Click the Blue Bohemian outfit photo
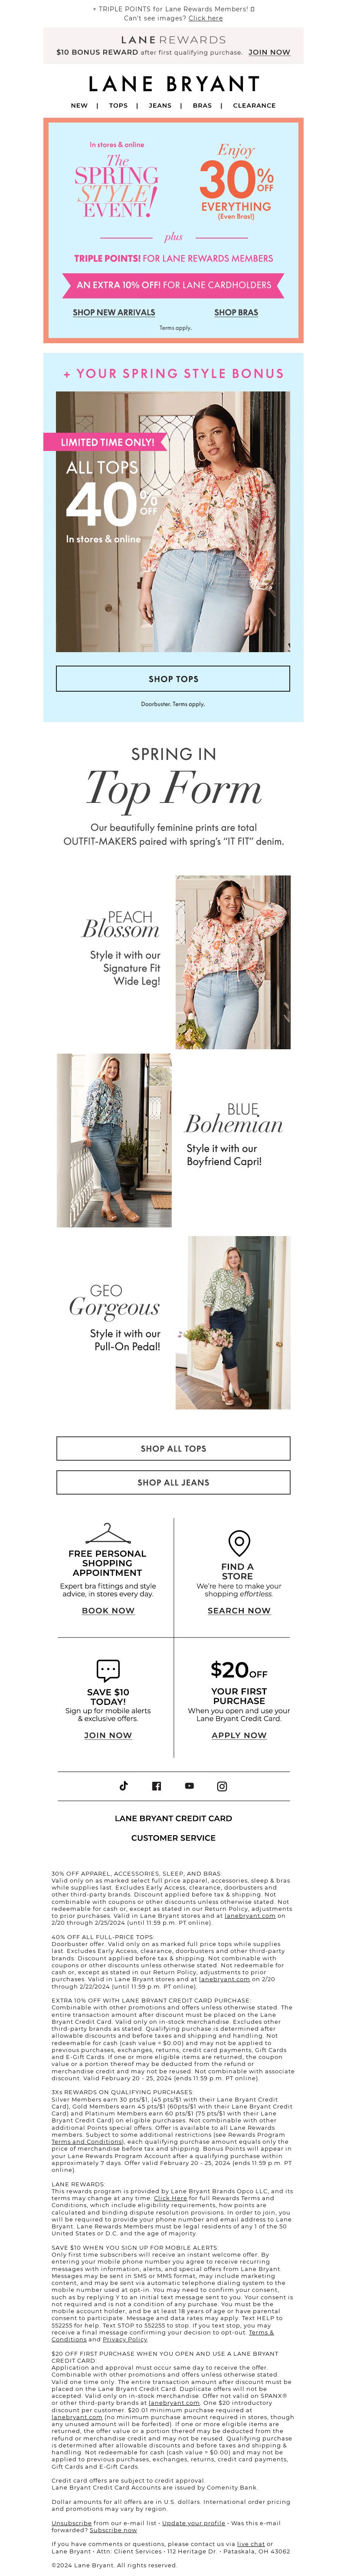Image resolution: width=347 pixels, height=2576 pixels. click(114, 1139)
